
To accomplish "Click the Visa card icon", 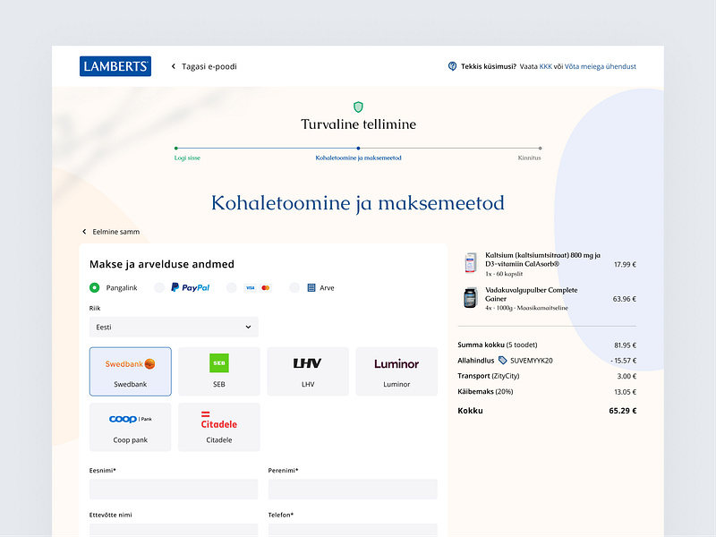I will [x=251, y=287].
